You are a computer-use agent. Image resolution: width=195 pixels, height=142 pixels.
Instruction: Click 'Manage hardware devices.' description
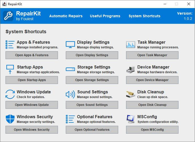tap(157, 72)
